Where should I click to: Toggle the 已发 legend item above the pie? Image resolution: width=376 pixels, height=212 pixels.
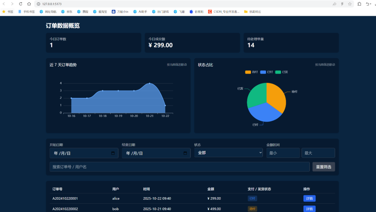282,72
